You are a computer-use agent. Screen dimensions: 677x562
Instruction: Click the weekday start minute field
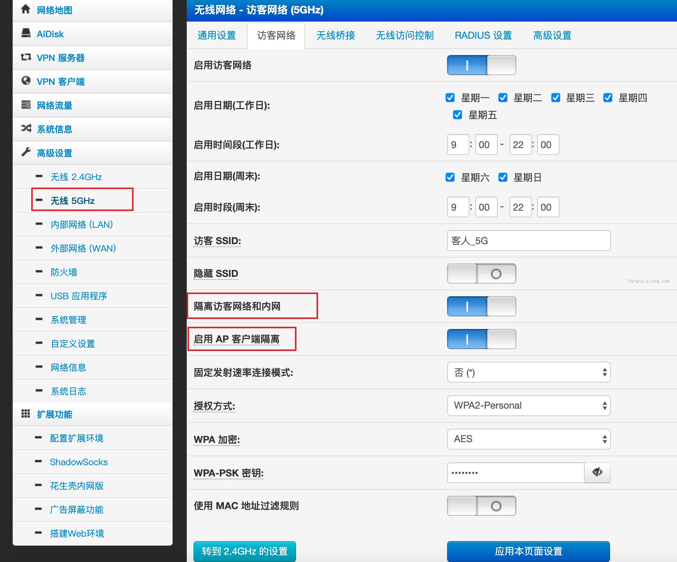486,144
